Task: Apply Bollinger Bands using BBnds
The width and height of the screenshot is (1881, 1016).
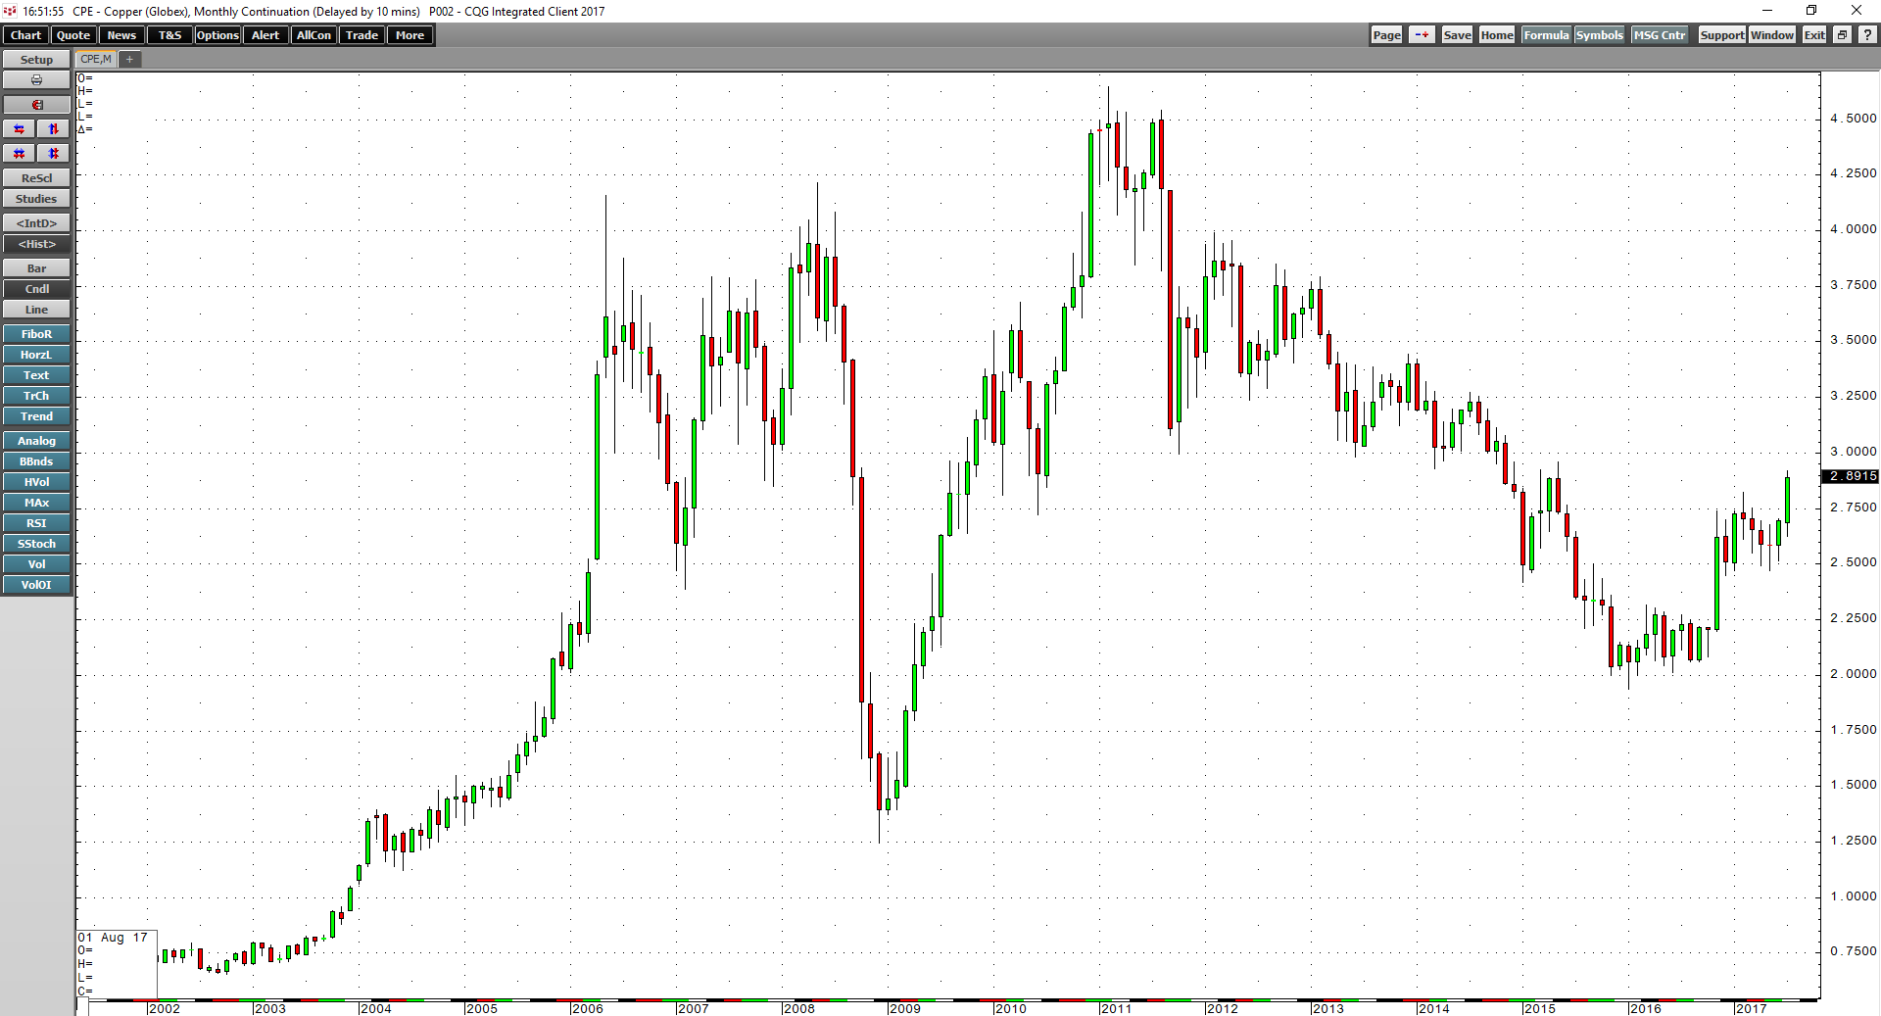Action: [35, 460]
